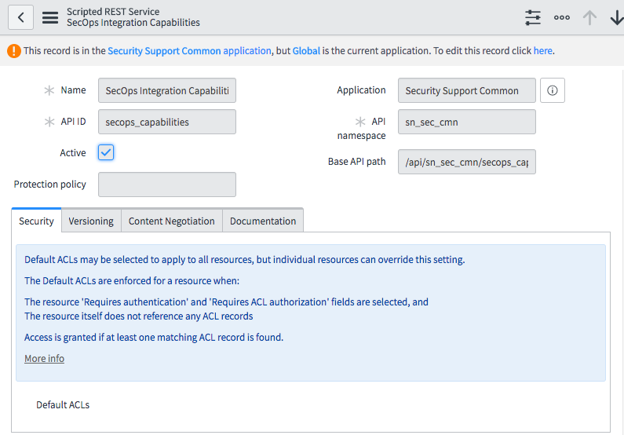
Task: Open the Protection policy field
Action: tap(167, 185)
